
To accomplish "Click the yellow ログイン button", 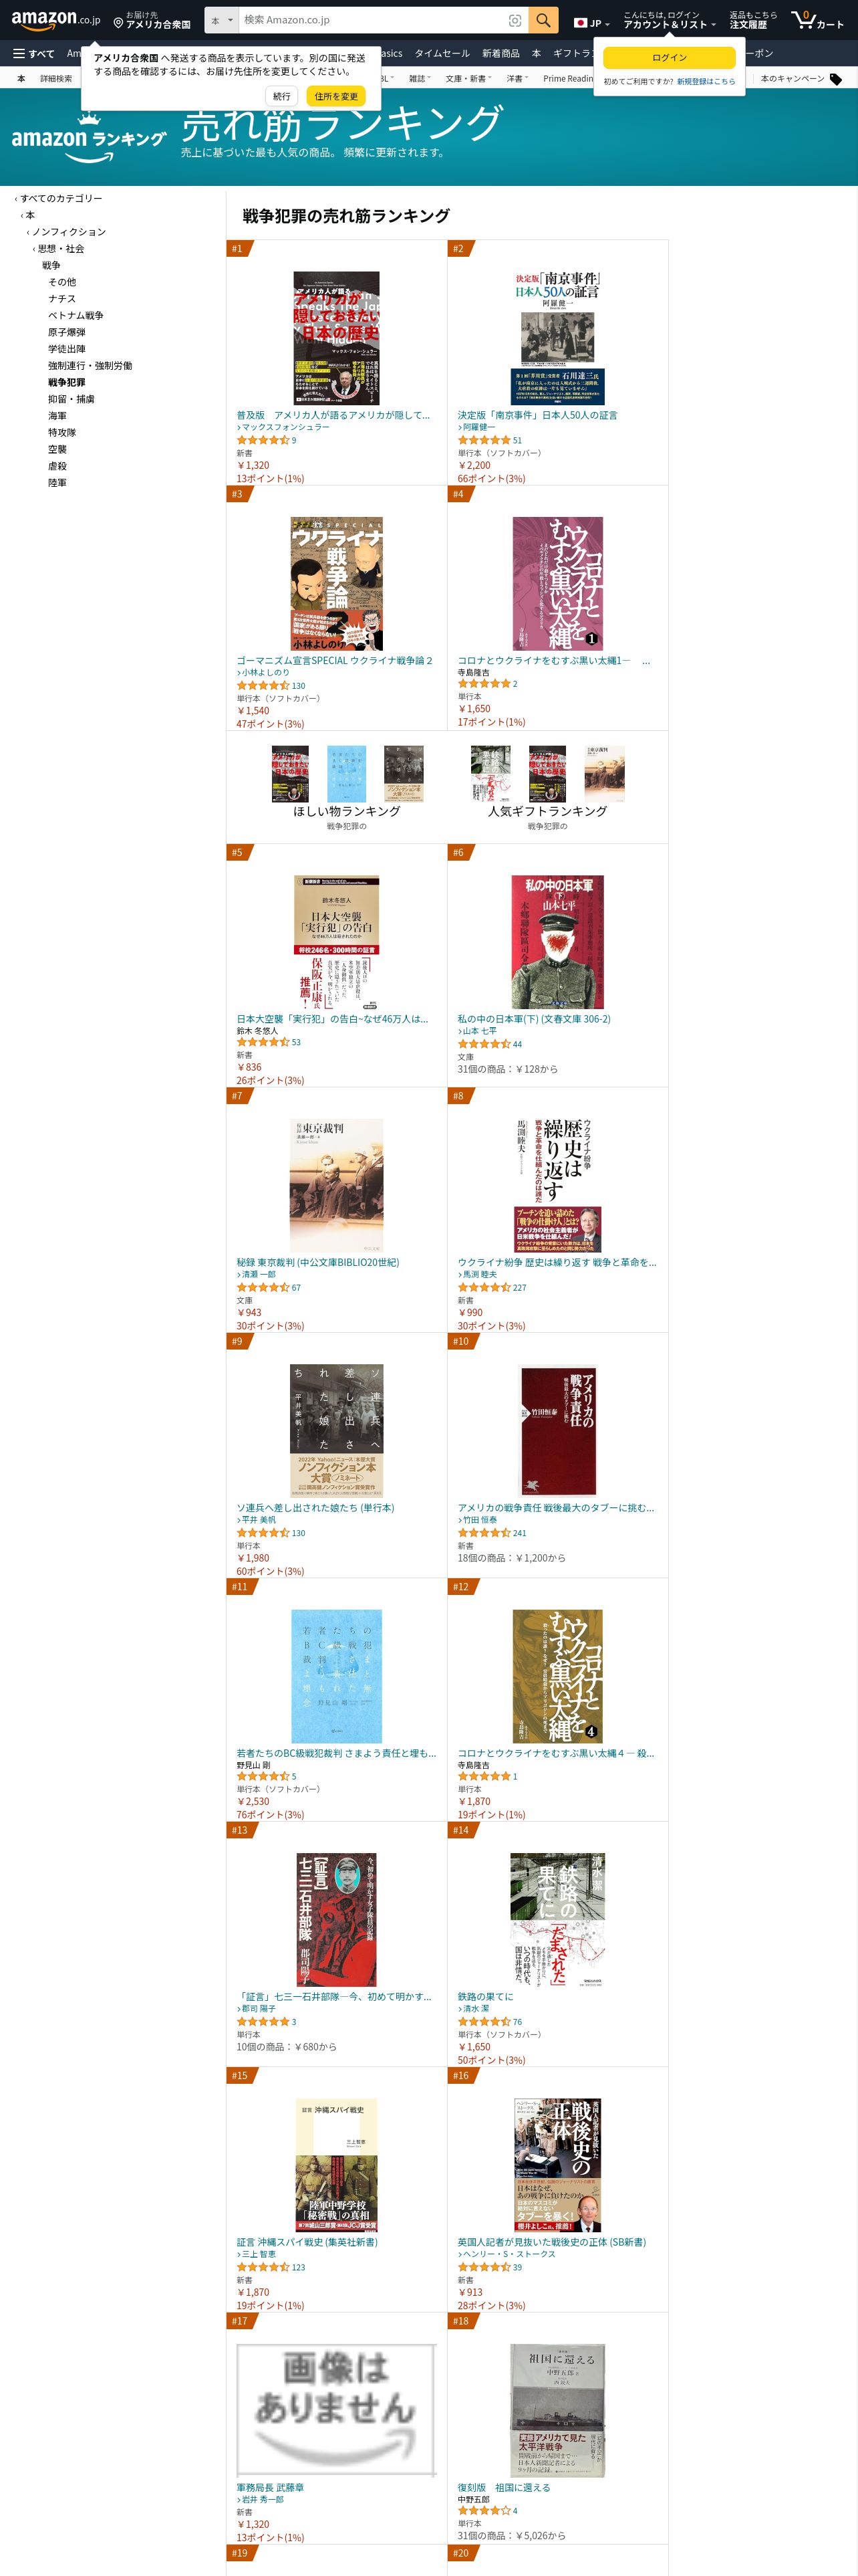I will pos(668,57).
